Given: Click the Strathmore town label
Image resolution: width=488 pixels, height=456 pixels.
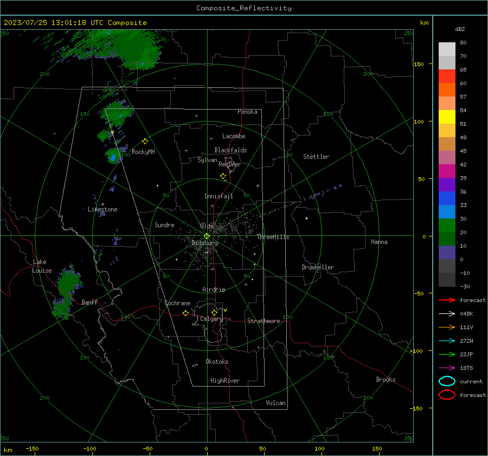Looking at the screenshot, I should click(264, 321).
